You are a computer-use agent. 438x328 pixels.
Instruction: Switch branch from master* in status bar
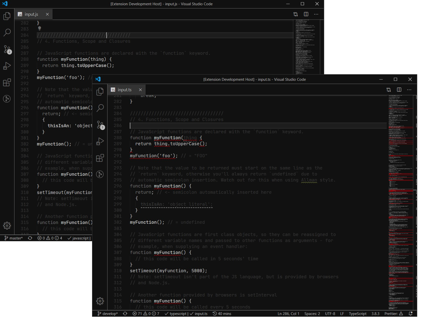[x=14, y=238]
